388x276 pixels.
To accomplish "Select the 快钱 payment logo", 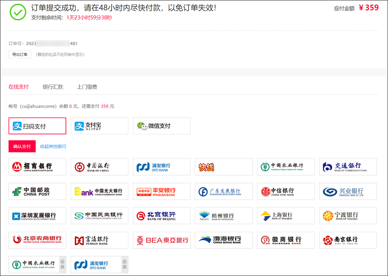I will [224, 167].
